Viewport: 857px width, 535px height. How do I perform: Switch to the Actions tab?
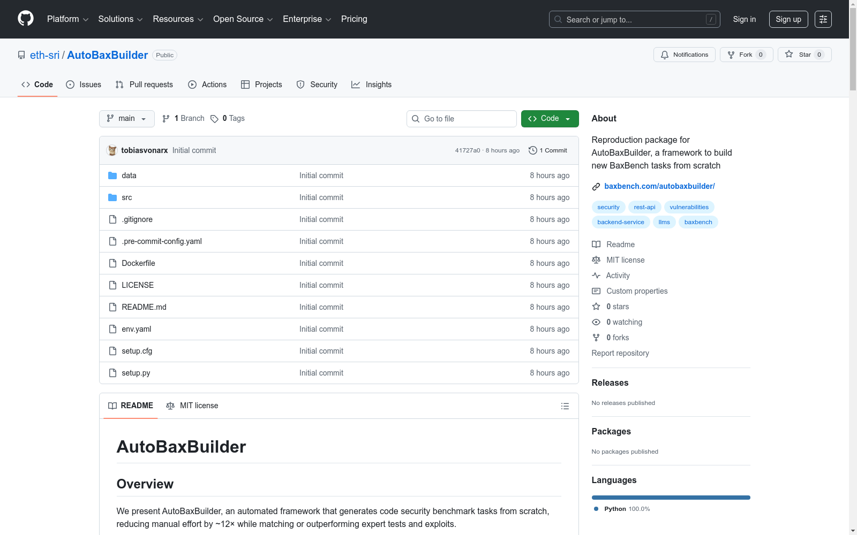pyautogui.click(x=207, y=85)
